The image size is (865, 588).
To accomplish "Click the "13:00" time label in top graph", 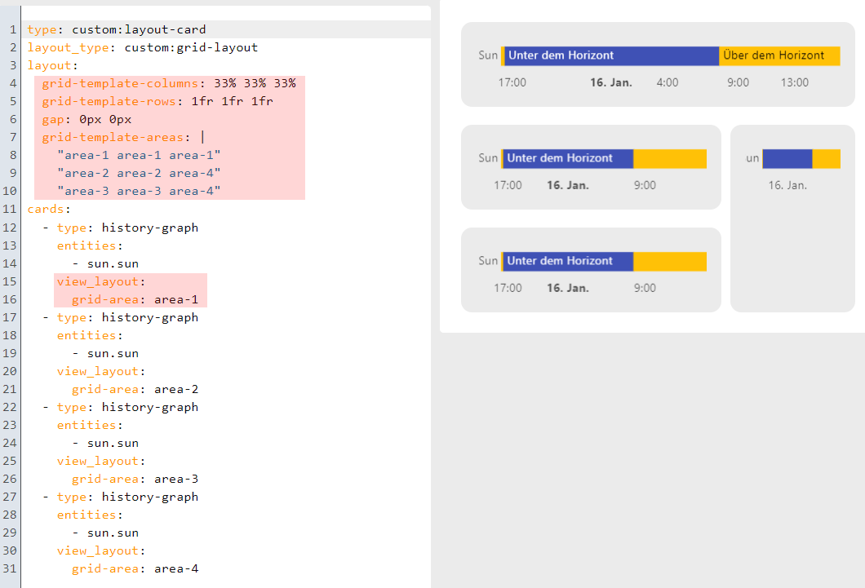I will pos(794,82).
